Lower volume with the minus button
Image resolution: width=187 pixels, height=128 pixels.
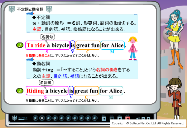pyautogui.click(x=143, y=118)
